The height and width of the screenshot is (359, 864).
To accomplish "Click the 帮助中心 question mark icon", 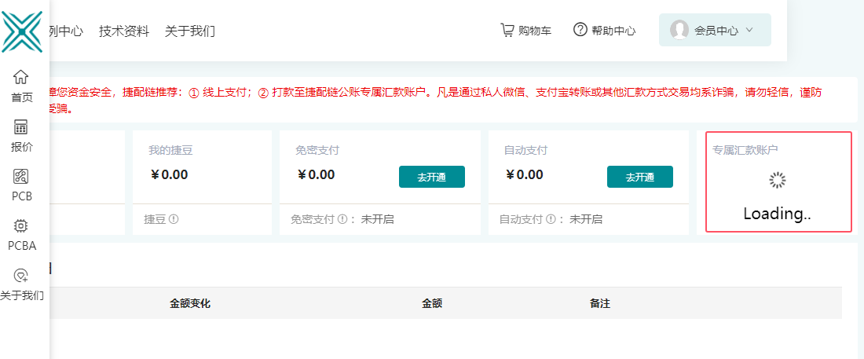I will pos(580,30).
